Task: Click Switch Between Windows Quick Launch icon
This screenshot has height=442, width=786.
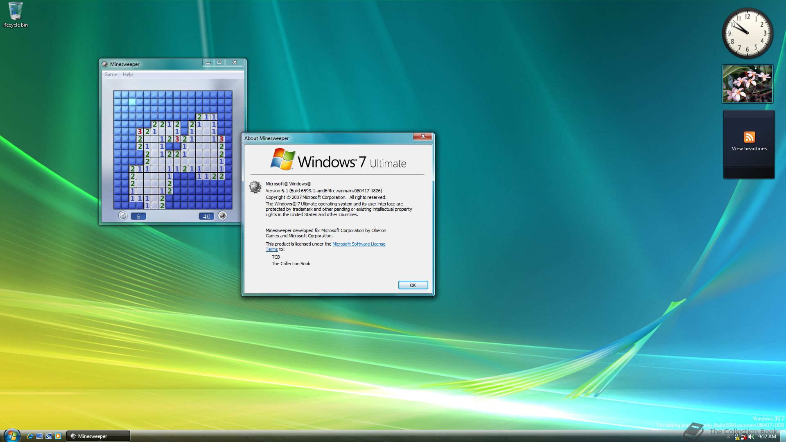Action: click(x=49, y=436)
